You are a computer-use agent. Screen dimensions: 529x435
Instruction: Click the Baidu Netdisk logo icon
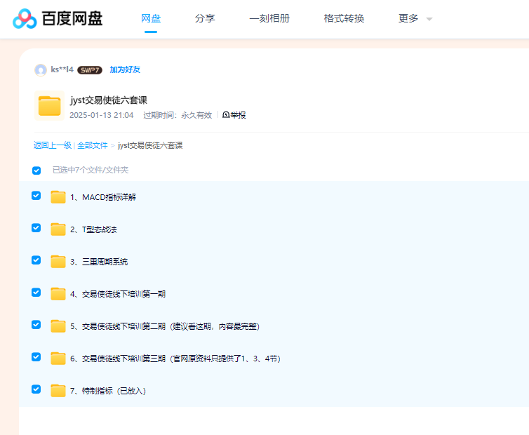[25, 18]
